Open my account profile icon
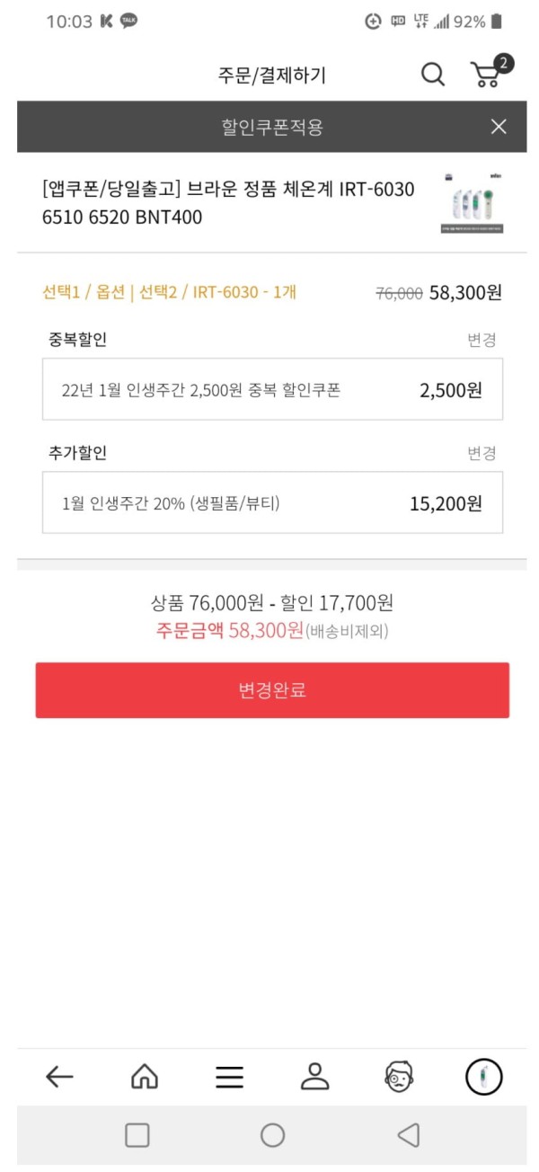 (x=314, y=1077)
